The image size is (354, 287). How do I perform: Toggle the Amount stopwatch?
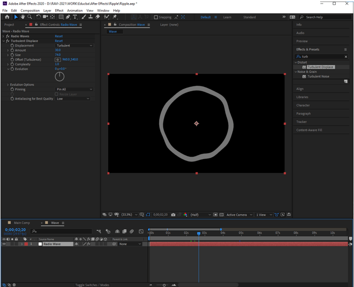[x=12, y=50]
